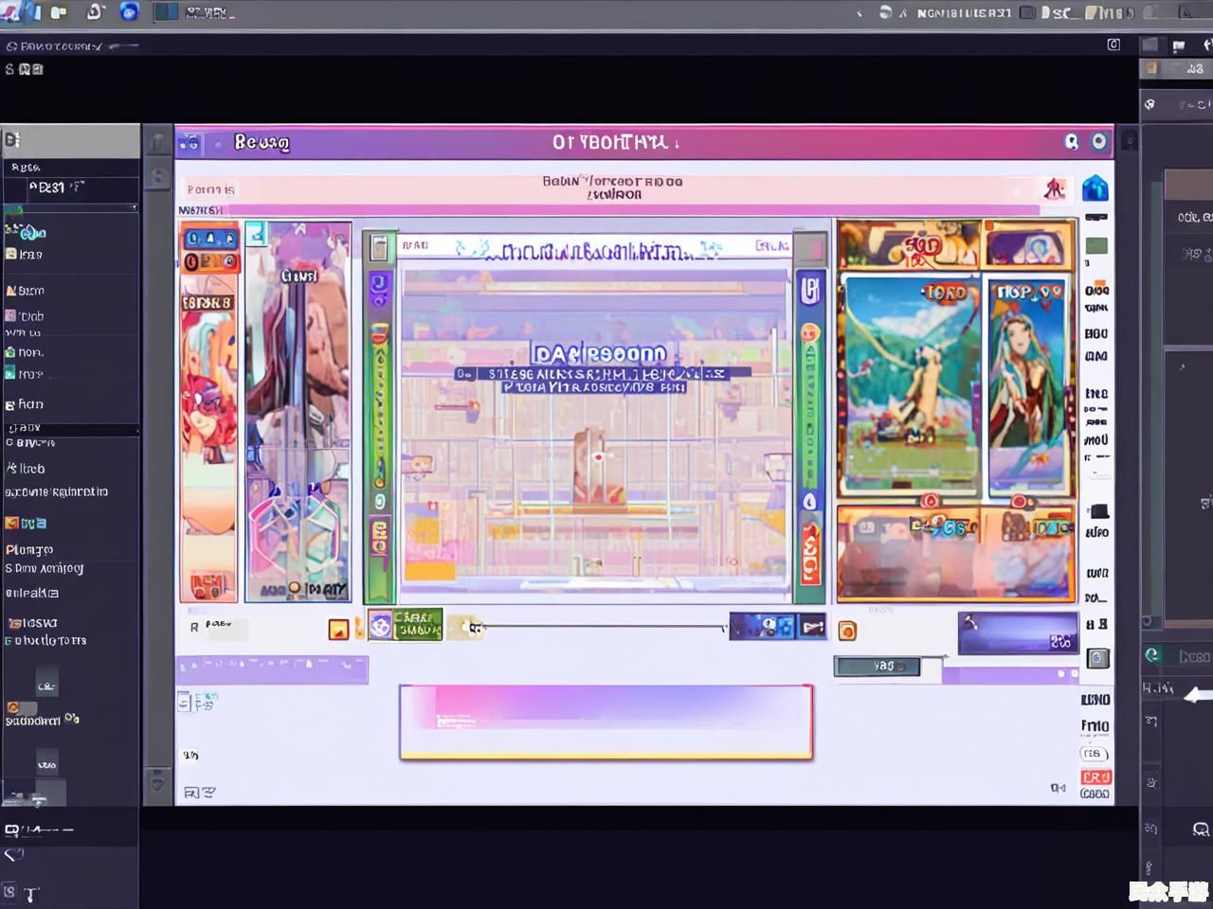Select the 'Plomgro' item in left sidebar
Screen dimensions: 1213x909
[x=30, y=550]
